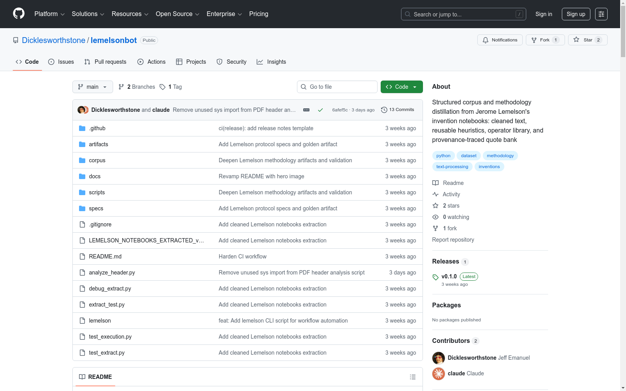Click the commit details ellipsis icon
This screenshot has width=626, height=391.
point(306,110)
